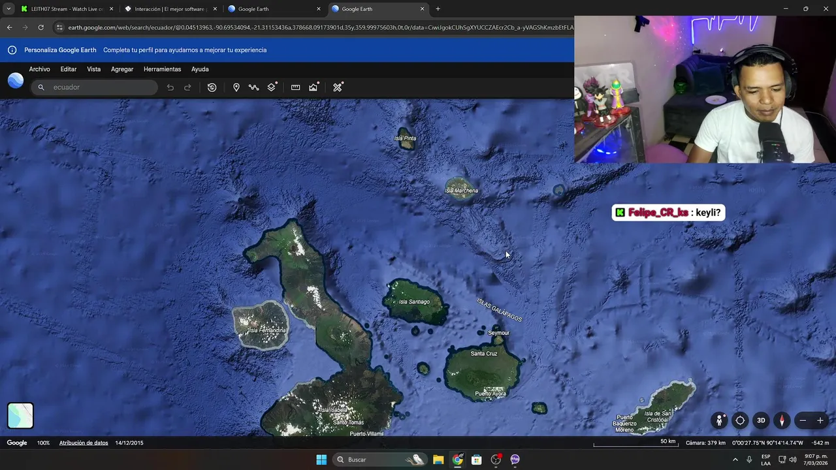
Task: Activate the Street View pegman
Action: tap(719, 420)
